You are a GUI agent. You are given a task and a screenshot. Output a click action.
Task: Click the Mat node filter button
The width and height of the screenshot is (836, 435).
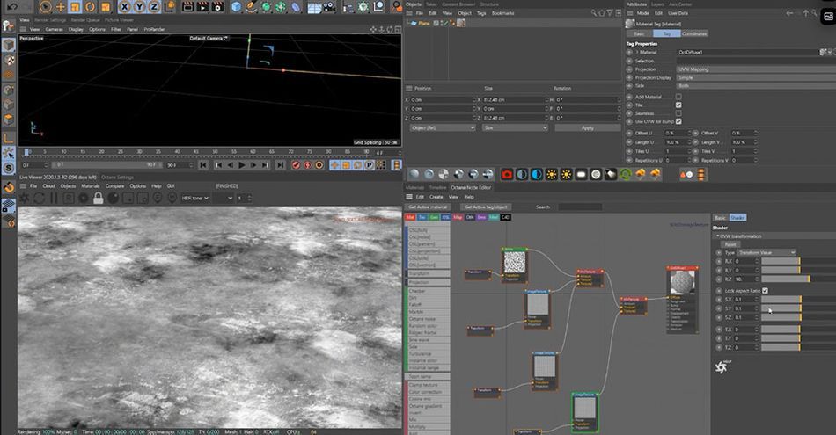[x=410, y=217]
